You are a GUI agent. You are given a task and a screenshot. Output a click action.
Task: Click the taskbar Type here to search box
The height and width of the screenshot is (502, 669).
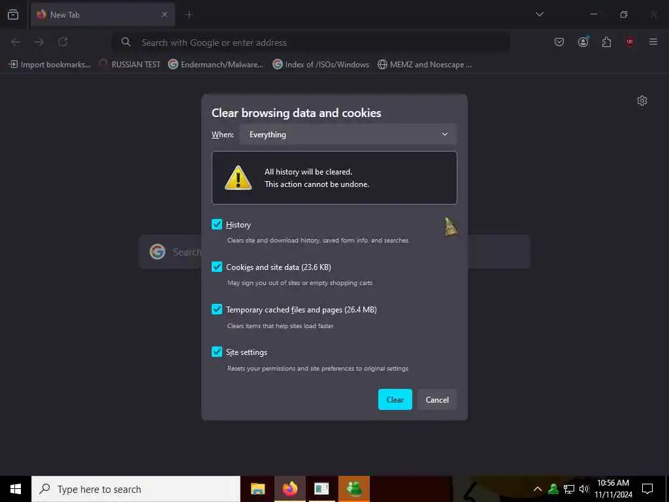pyautogui.click(x=136, y=489)
